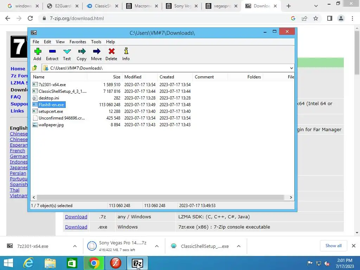
Task: Sort by the Comment column header
Action: (x=210, y=77)
